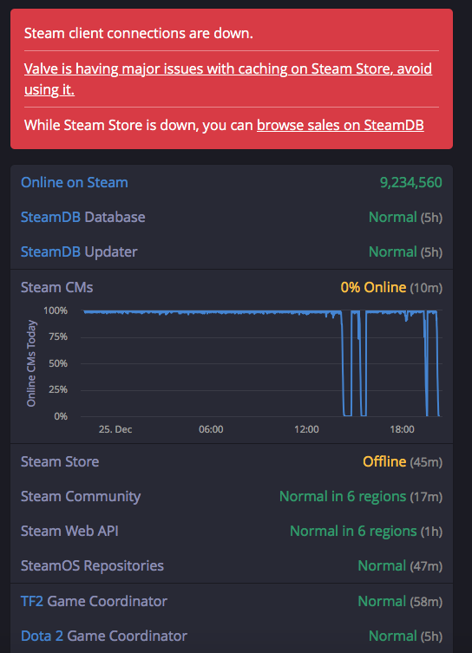472x653 pixels.
Task: Click the 50% gridline label on the chart
Action: tap(58, 363)
